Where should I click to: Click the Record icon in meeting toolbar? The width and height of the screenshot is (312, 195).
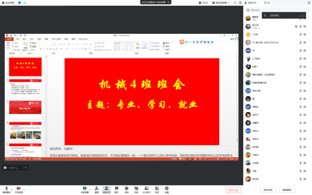(x=126, y=189)
